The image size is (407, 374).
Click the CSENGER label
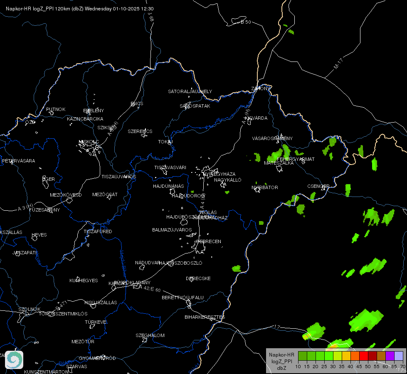pos(318,186)
